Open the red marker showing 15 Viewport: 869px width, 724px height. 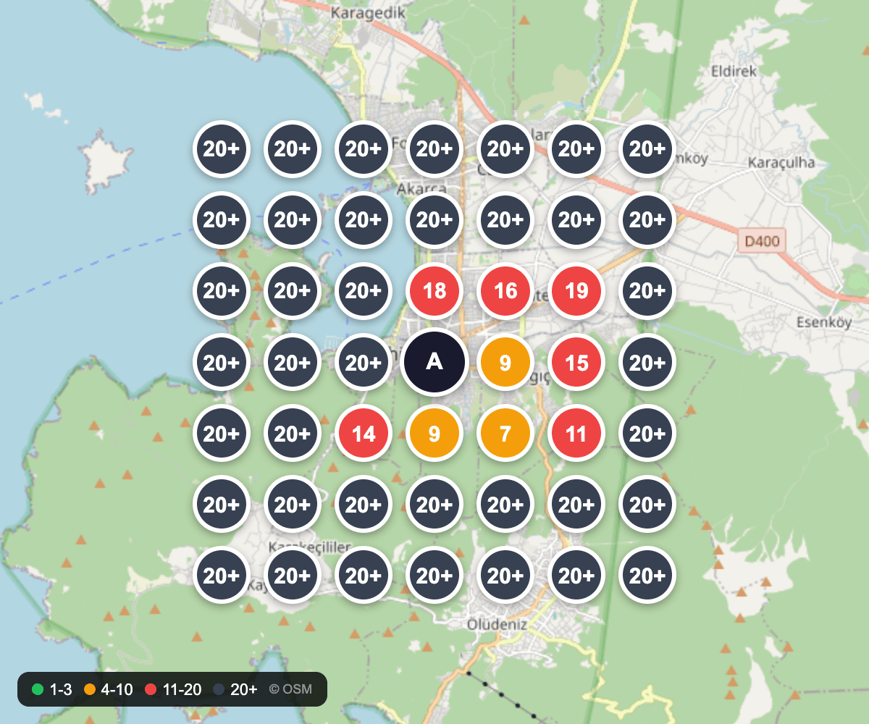(x=576, y=362)
